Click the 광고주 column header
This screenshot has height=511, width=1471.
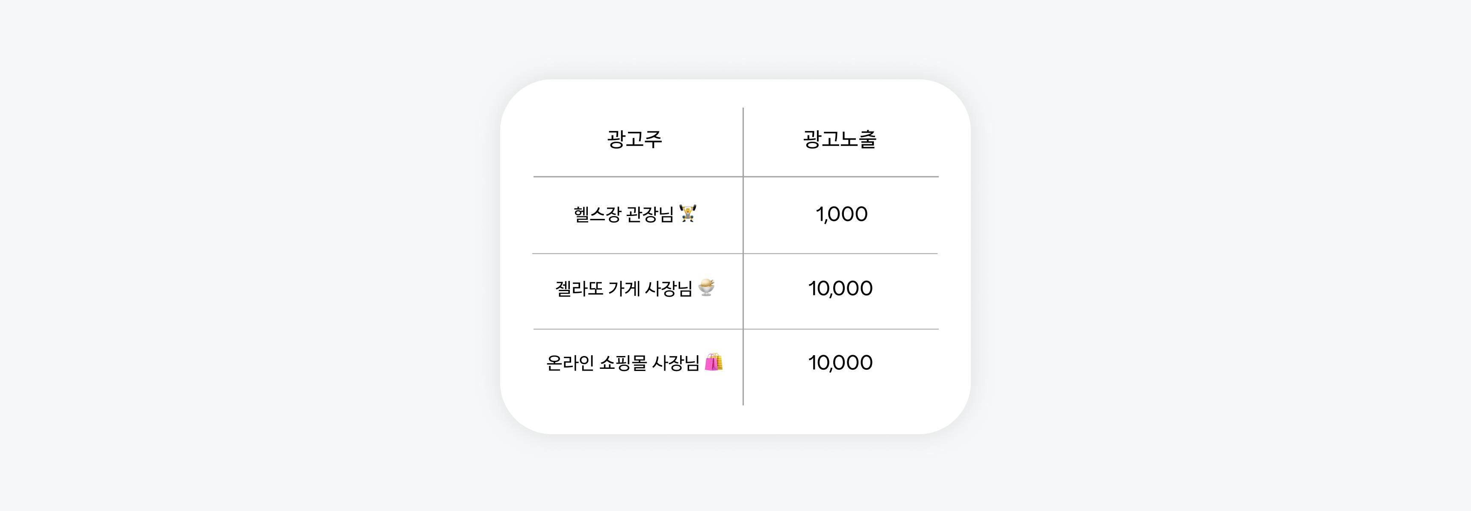pyautogui.click(x=634, y=139)
